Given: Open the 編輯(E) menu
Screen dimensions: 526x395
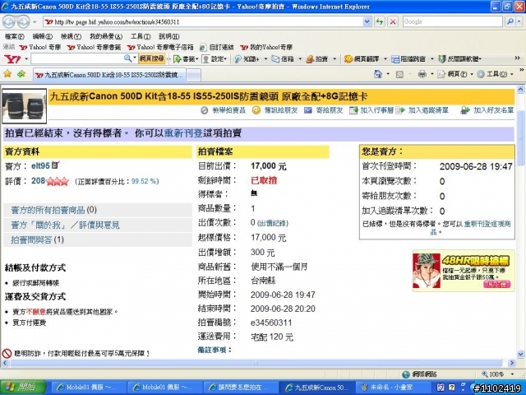Looking at the screenshot, I should (x=42, y=36).
